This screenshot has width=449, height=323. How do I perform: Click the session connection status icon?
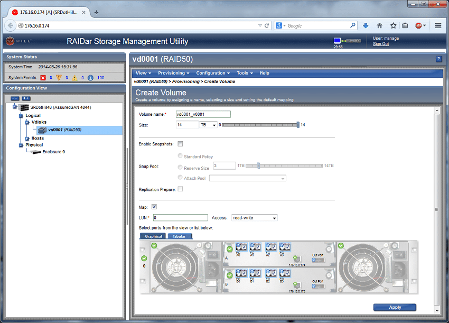[x=347, y=41]
